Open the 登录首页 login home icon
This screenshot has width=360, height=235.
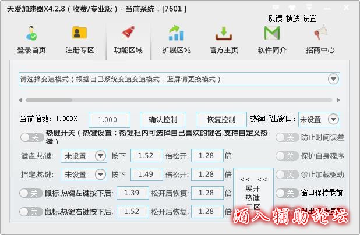pos(31,34)
